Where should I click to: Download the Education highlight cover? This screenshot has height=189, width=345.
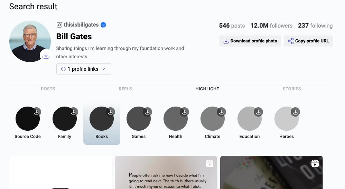coord(259,112)
